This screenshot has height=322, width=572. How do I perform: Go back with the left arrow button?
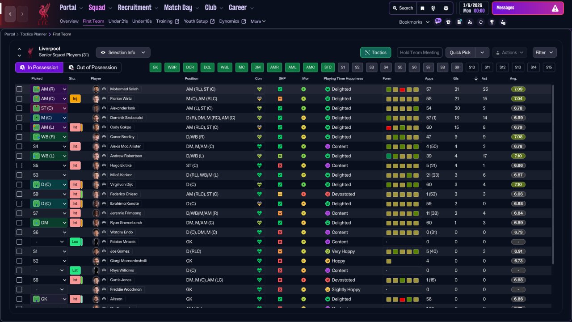10,14
